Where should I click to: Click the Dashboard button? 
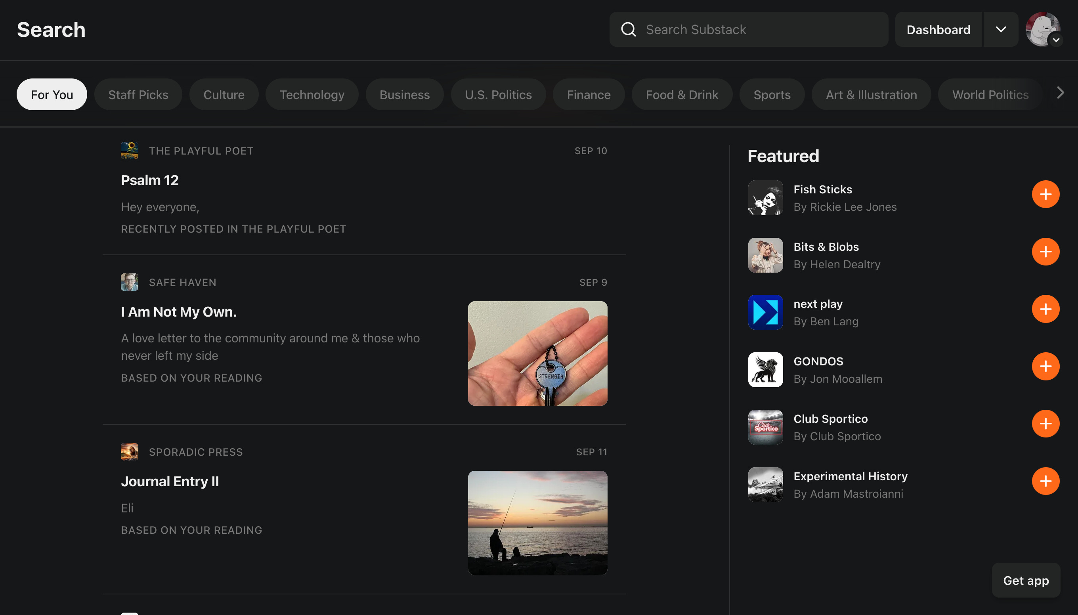(938, 30)
